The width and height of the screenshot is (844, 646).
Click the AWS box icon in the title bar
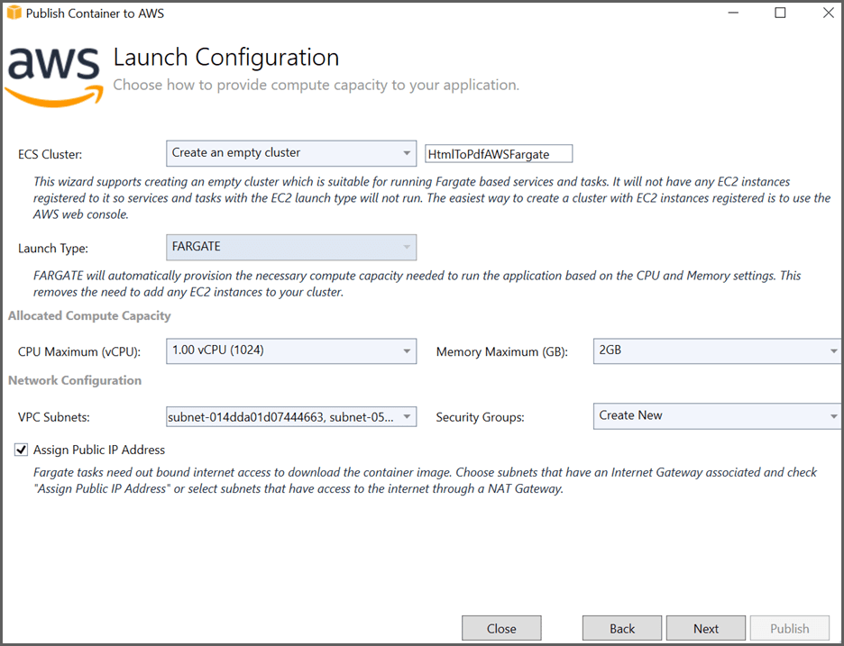tap(13, 13)
